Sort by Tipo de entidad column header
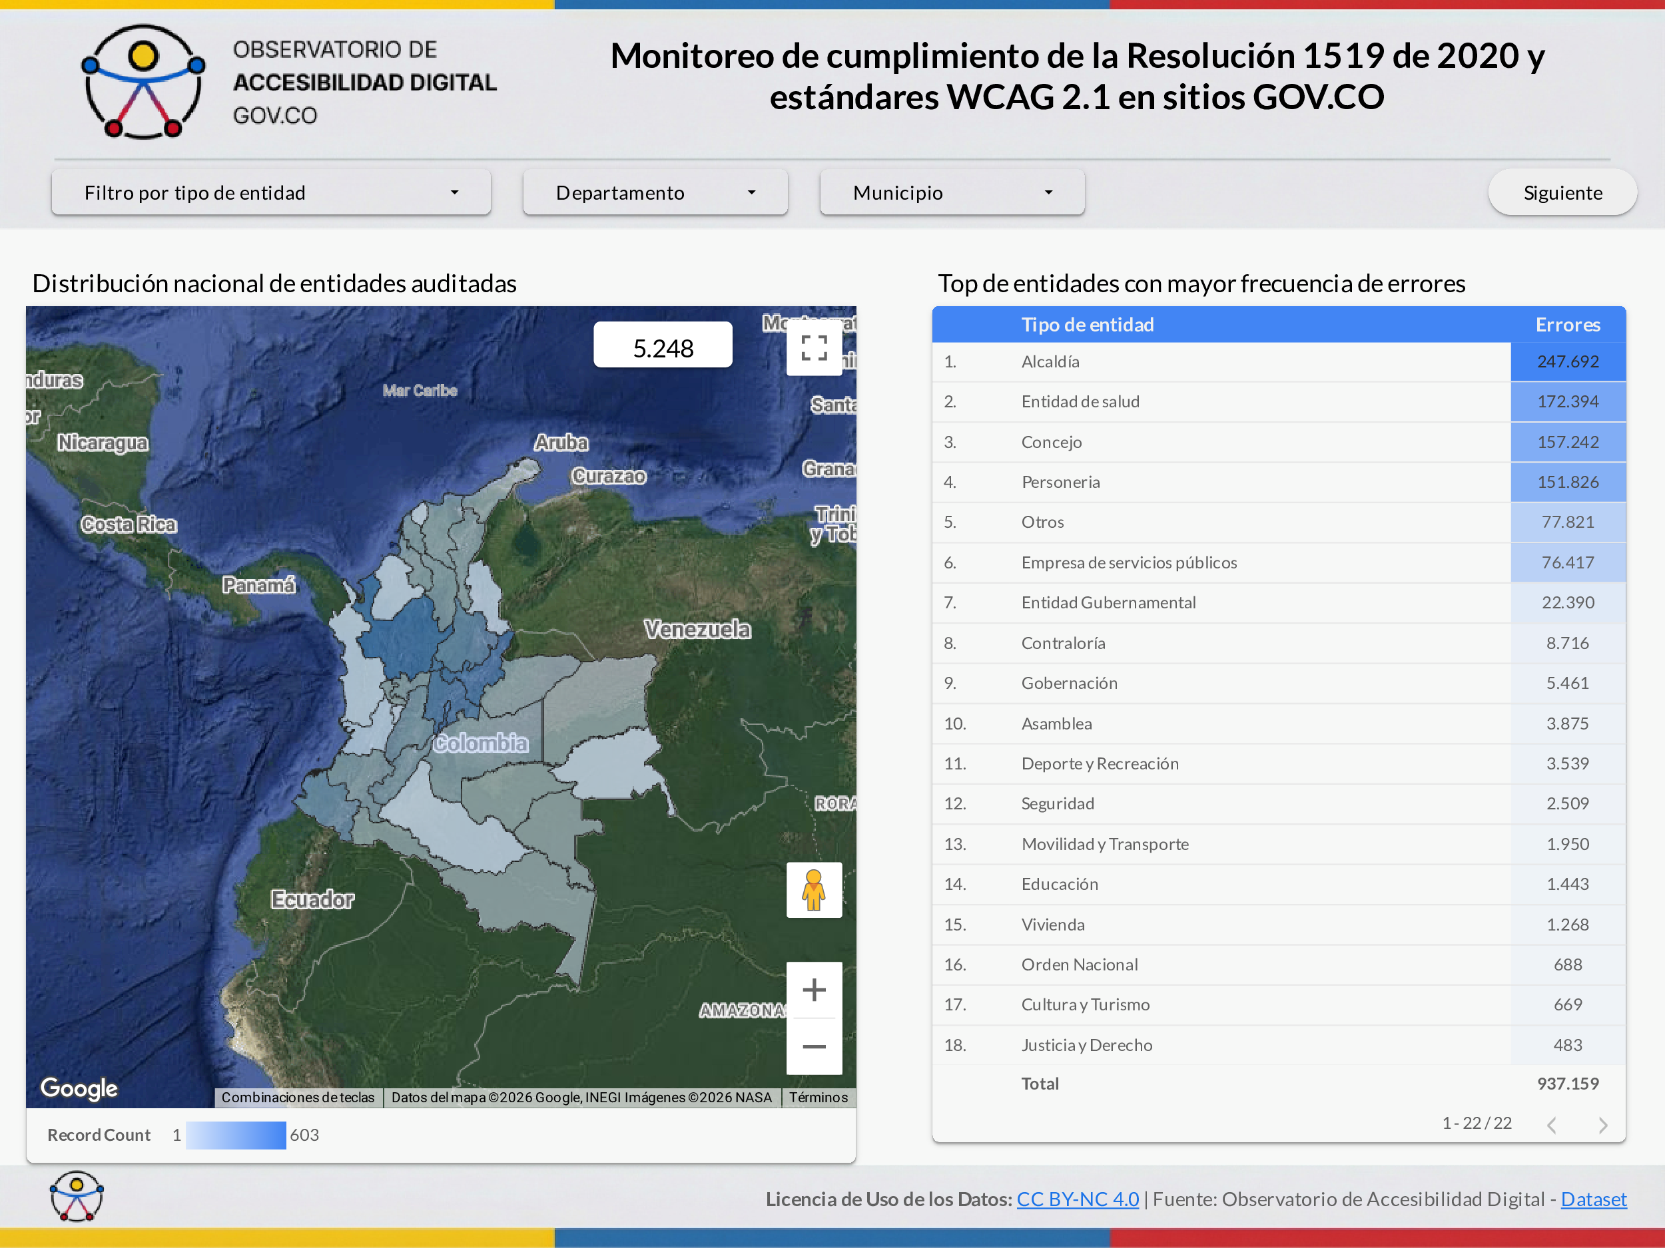1665x1248 pixels. tap(1087, 325)
